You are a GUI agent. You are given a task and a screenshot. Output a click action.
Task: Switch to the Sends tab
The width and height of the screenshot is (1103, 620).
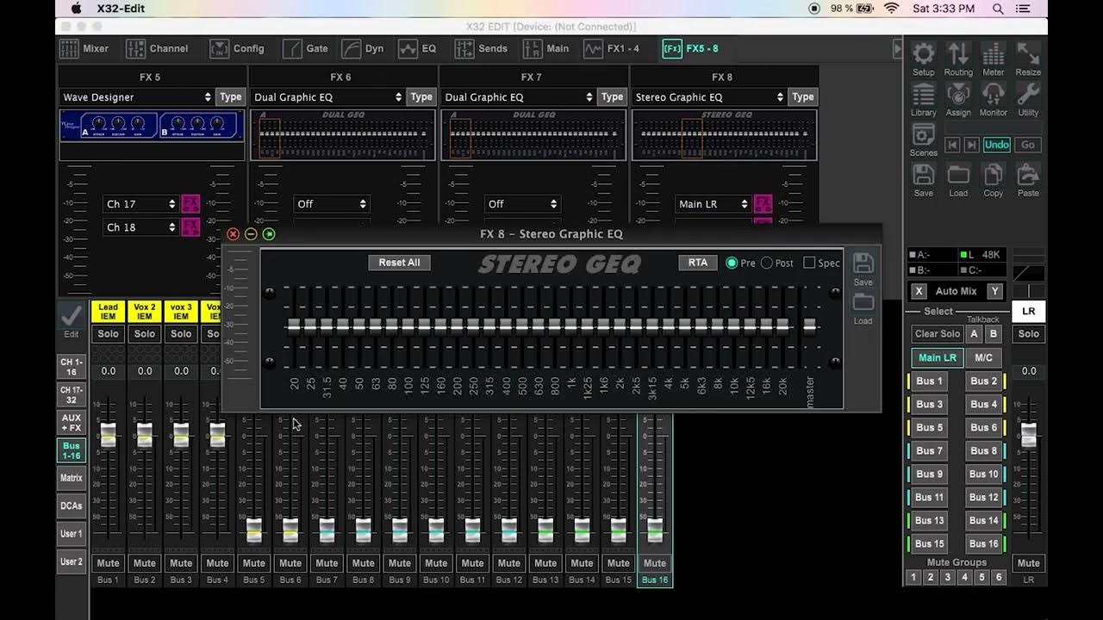[481, 48]
